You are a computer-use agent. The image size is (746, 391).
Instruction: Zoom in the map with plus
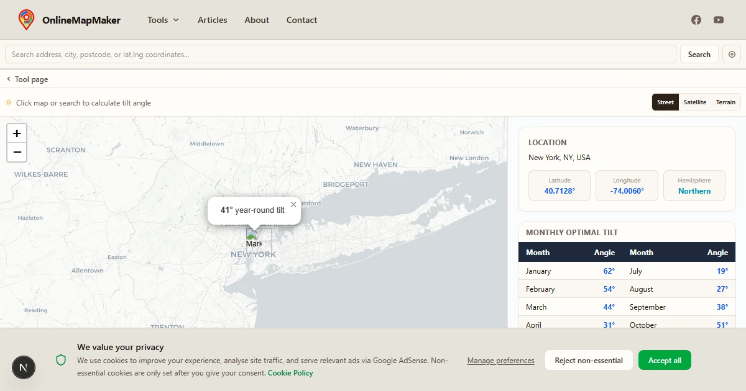pos(17,133)
